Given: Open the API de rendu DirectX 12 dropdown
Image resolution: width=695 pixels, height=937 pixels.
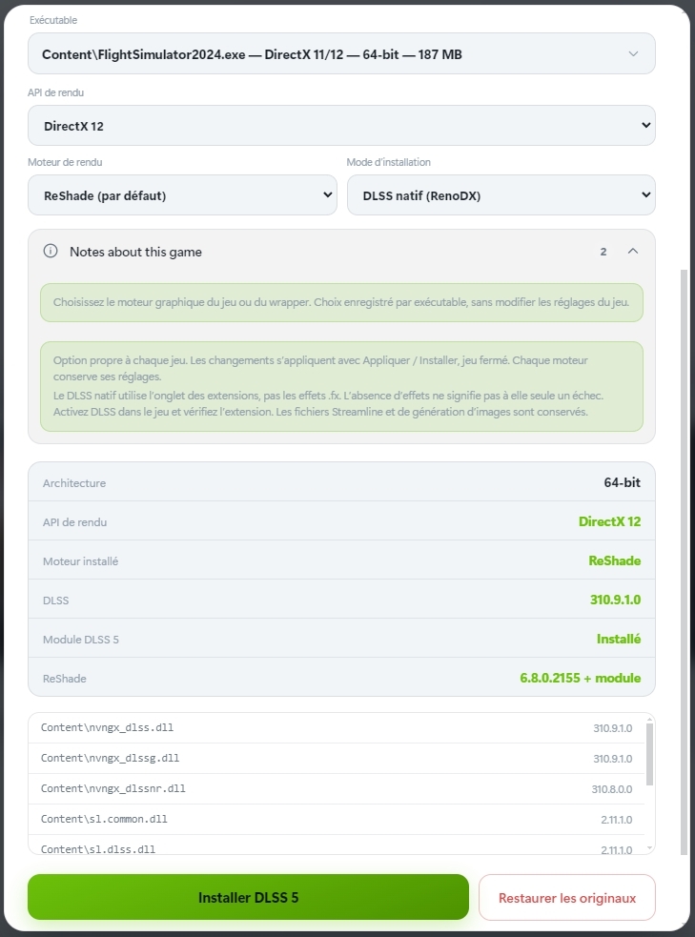Looking at the screenshot, I should pyautogui.click(x=341, y=126).
